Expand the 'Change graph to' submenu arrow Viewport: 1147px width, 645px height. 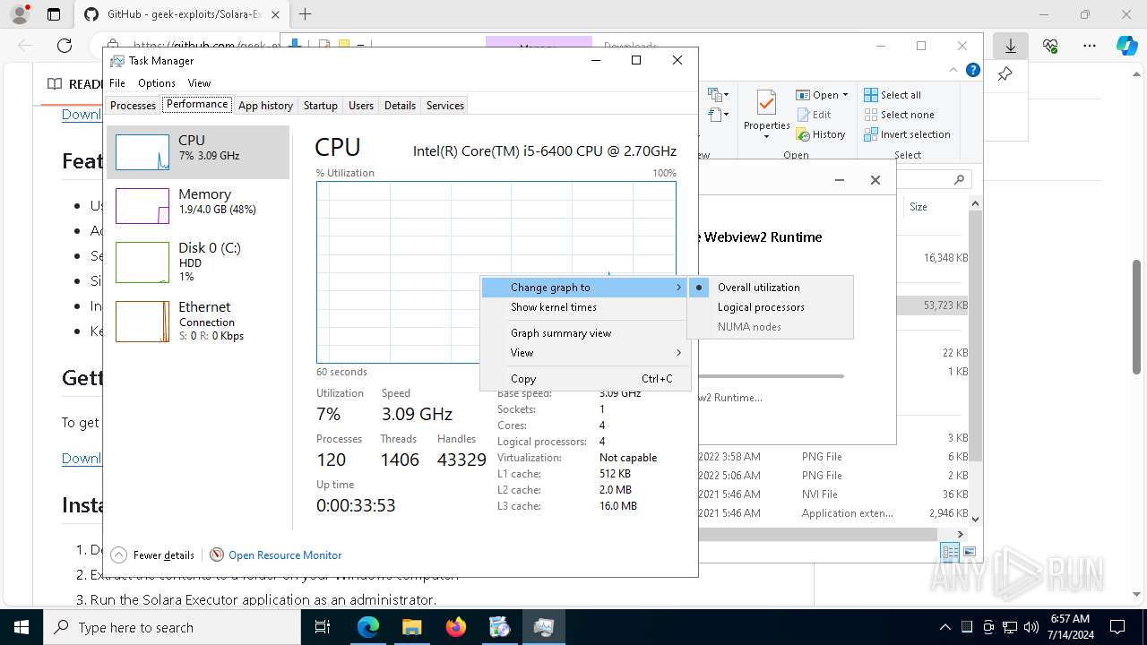tap(678, 288)
